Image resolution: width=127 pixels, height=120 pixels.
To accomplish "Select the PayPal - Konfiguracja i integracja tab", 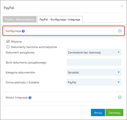I will tap(60, 19).
